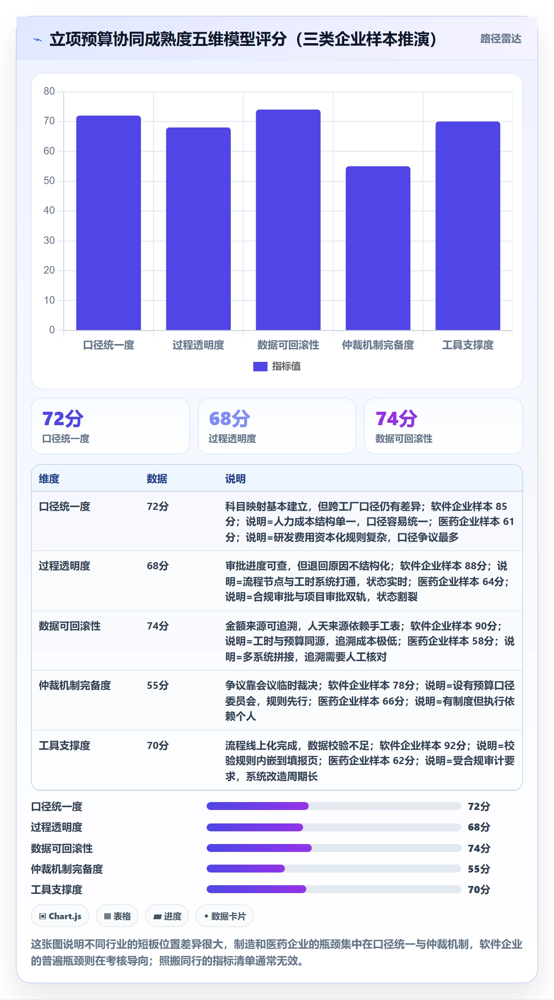Image resolution: width=554 pixels, height=1000 pixels.
Task: Select the 55分 cell in the table
Action: click(x=158, y=685)
